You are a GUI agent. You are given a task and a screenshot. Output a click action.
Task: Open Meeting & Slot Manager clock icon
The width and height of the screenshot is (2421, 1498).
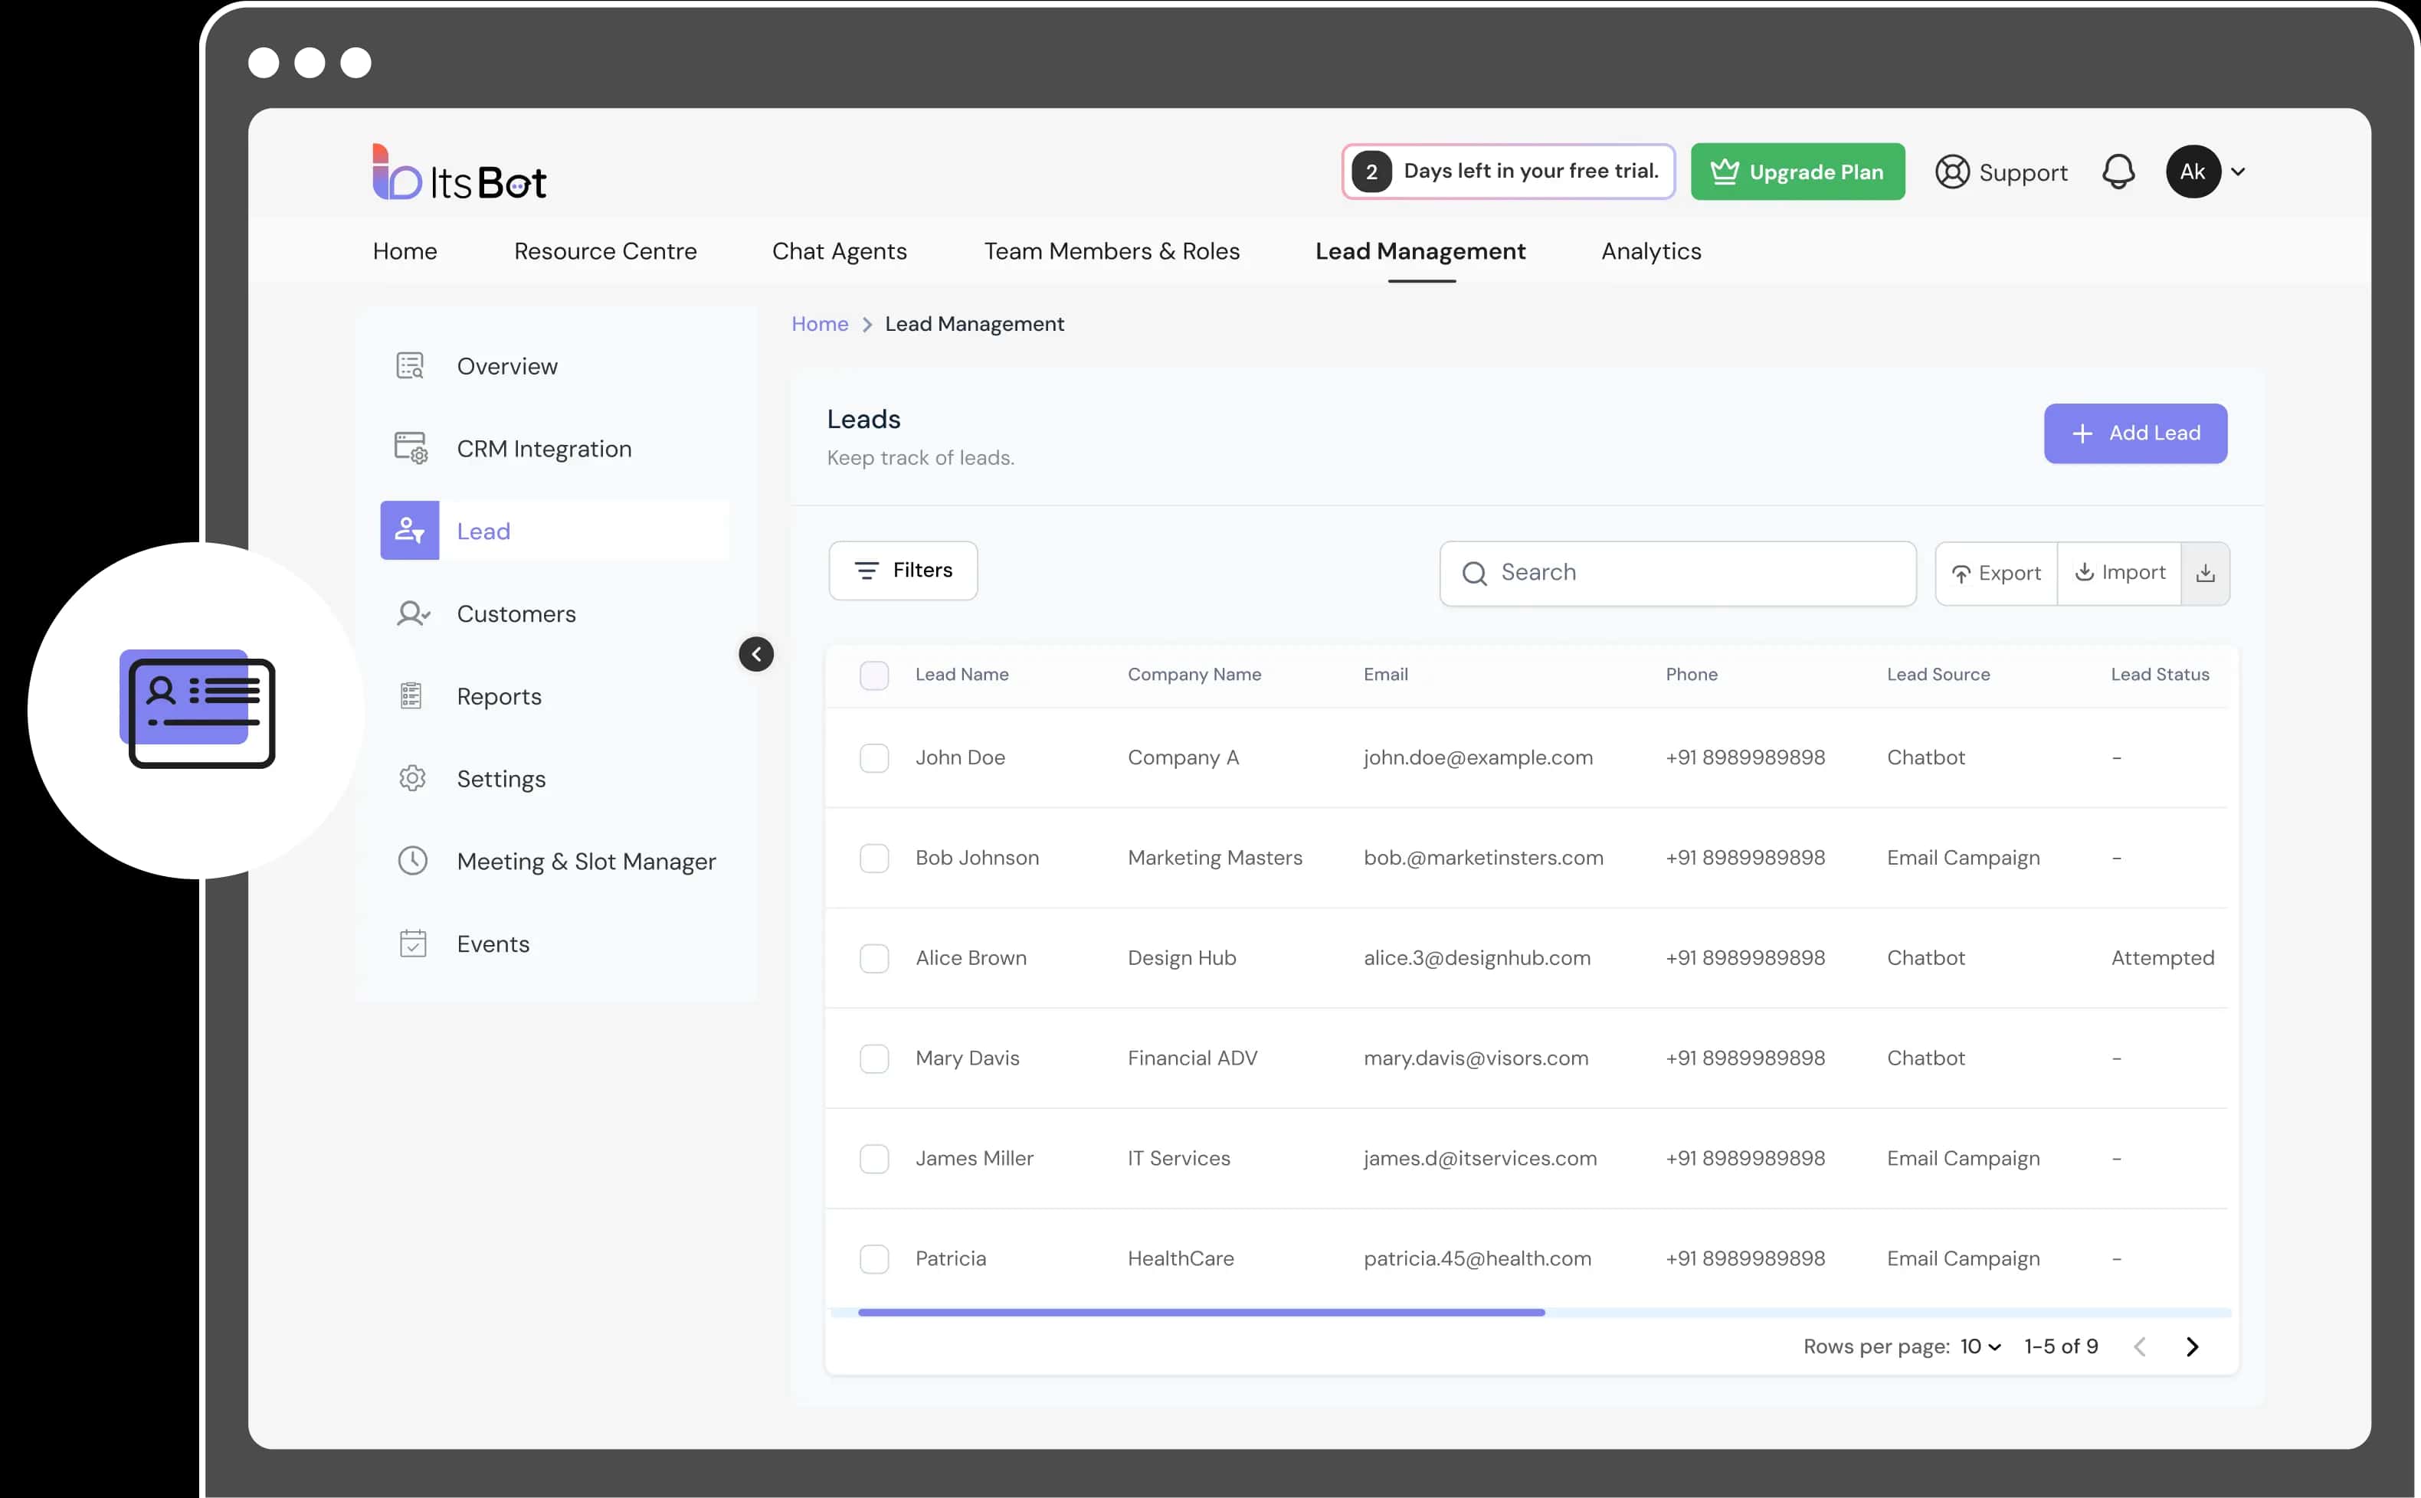tap(412, 860)
